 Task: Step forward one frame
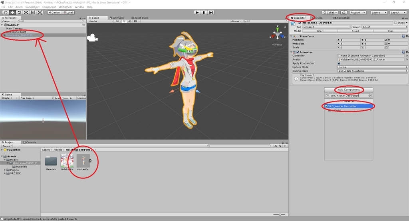(211, 12)
